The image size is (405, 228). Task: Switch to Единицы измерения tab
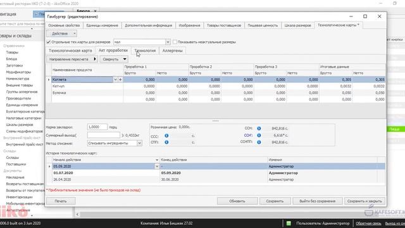click(103, 25)
